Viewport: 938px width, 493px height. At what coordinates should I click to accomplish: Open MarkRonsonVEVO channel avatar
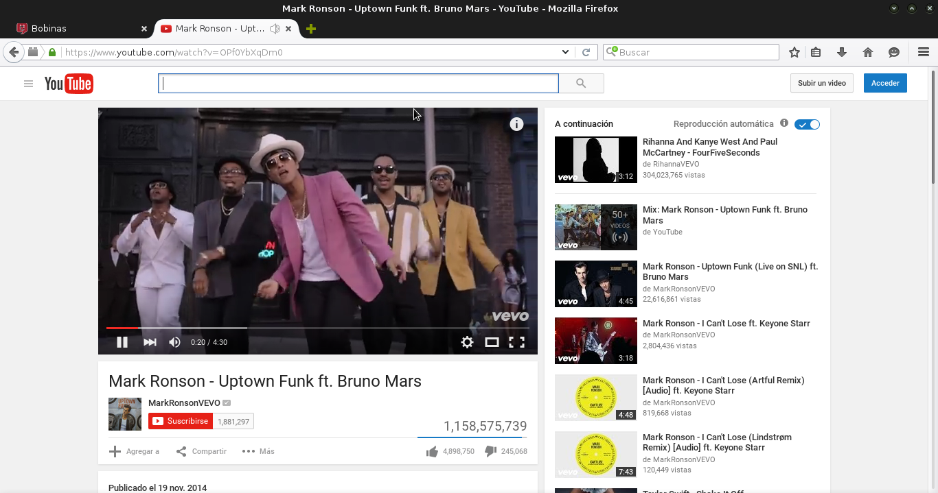[x=125, y=414]
